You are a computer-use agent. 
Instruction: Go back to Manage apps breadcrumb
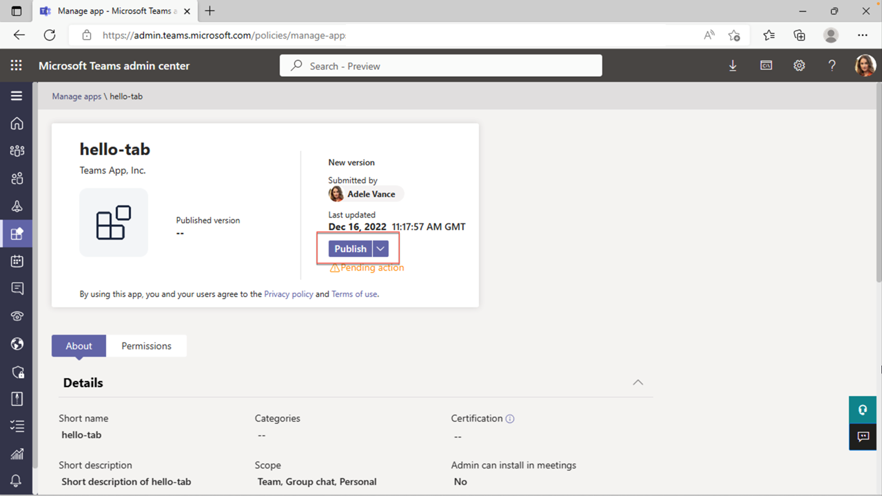coord(76,96)
